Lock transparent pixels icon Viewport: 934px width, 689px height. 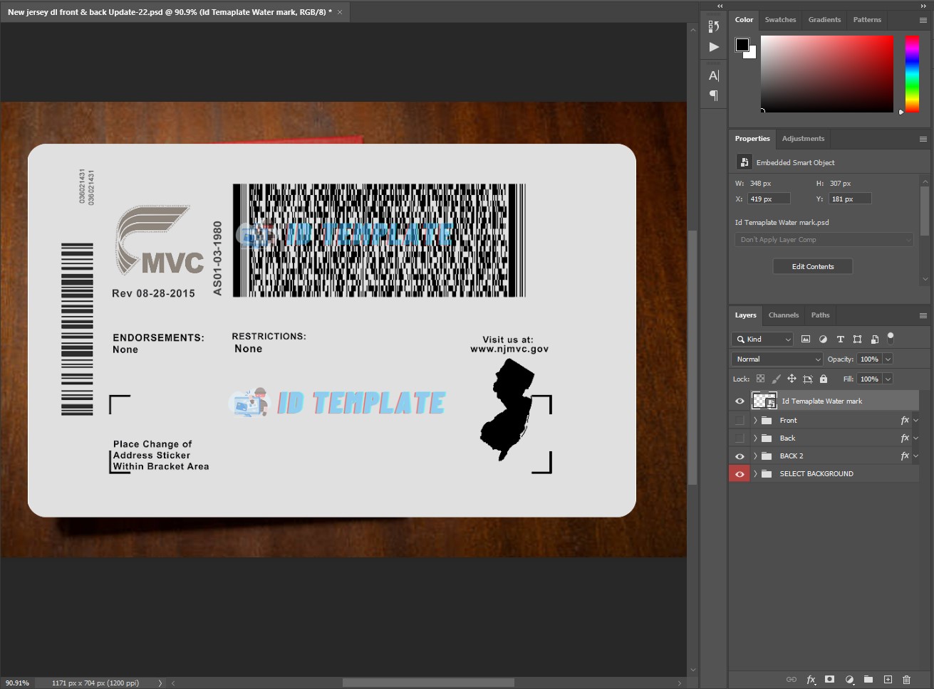[760, 379]
